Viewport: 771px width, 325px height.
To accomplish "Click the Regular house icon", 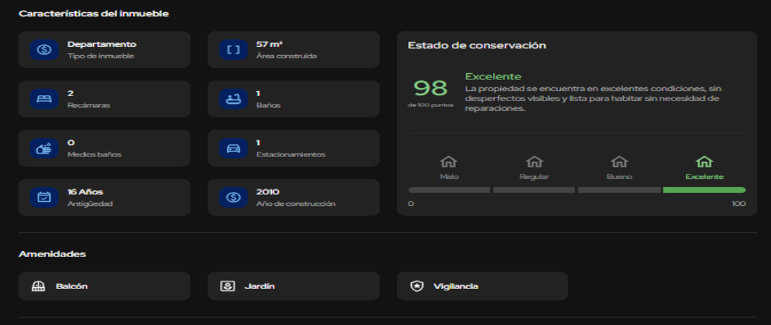I will tap(534, 162).
